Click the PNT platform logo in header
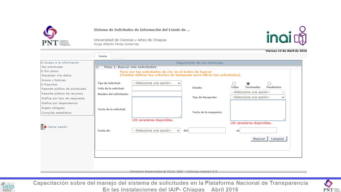341x192 pixels. 56,36
